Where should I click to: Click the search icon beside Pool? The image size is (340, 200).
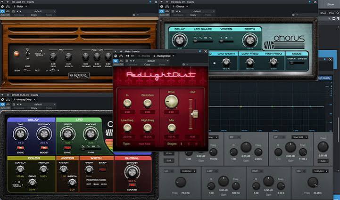click(x=338, y=13)
